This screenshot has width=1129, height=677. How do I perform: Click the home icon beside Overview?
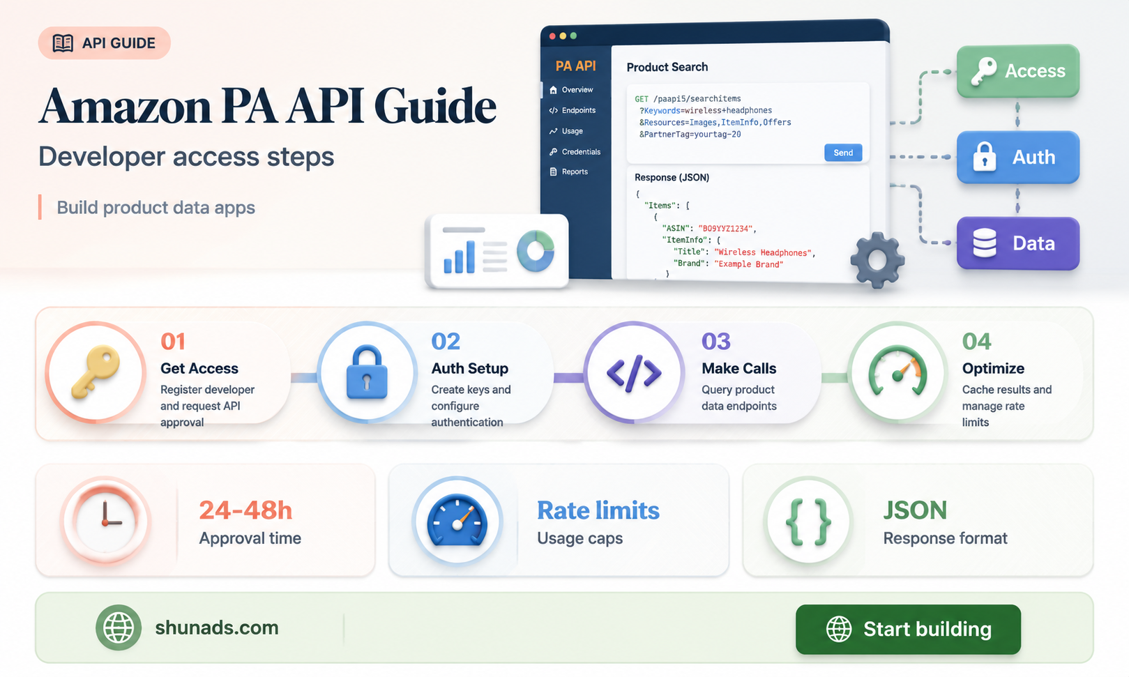[553, 90]
